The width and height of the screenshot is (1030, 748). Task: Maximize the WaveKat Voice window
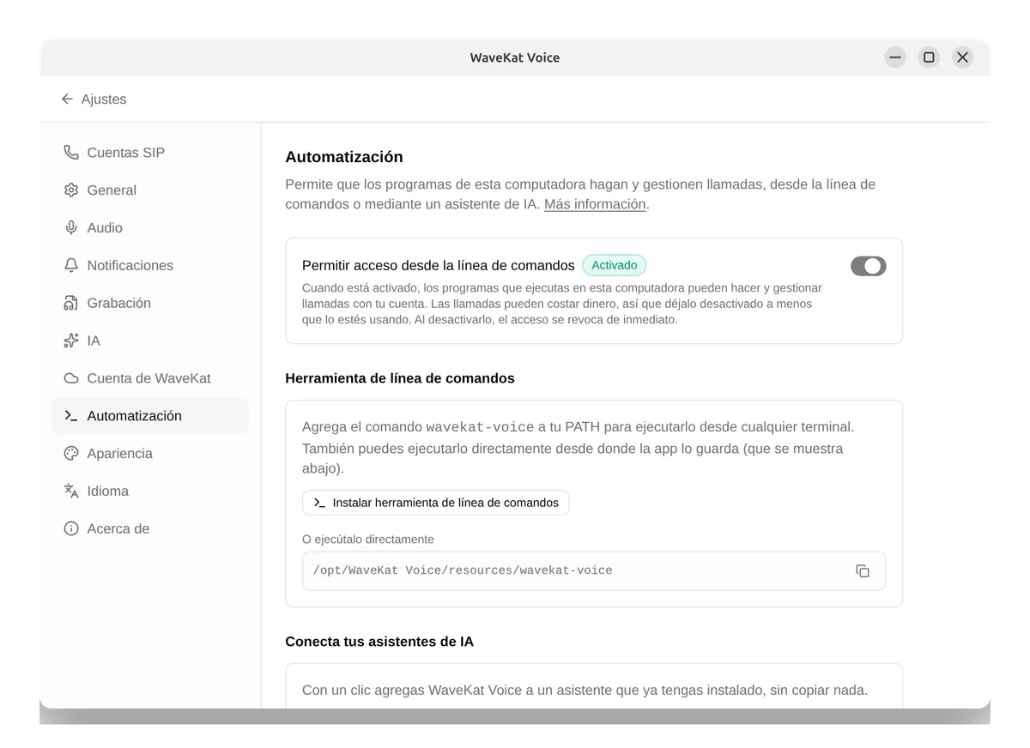point(929,57)
